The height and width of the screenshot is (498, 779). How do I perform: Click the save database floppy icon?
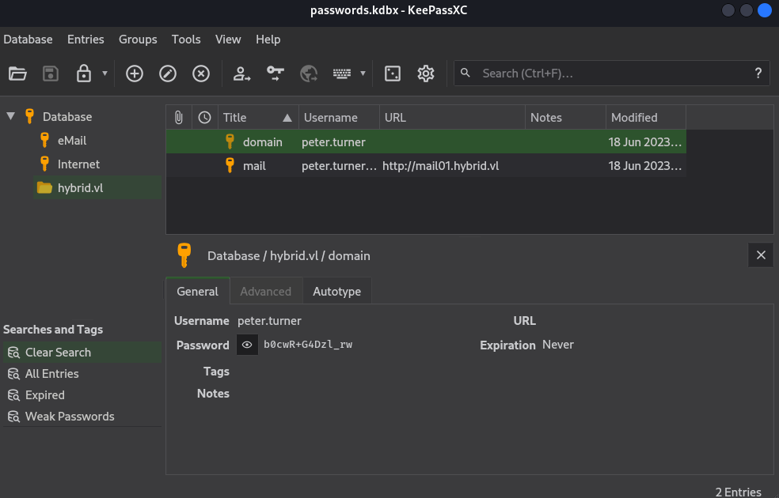pyautogui.click(x=51, y=74)
